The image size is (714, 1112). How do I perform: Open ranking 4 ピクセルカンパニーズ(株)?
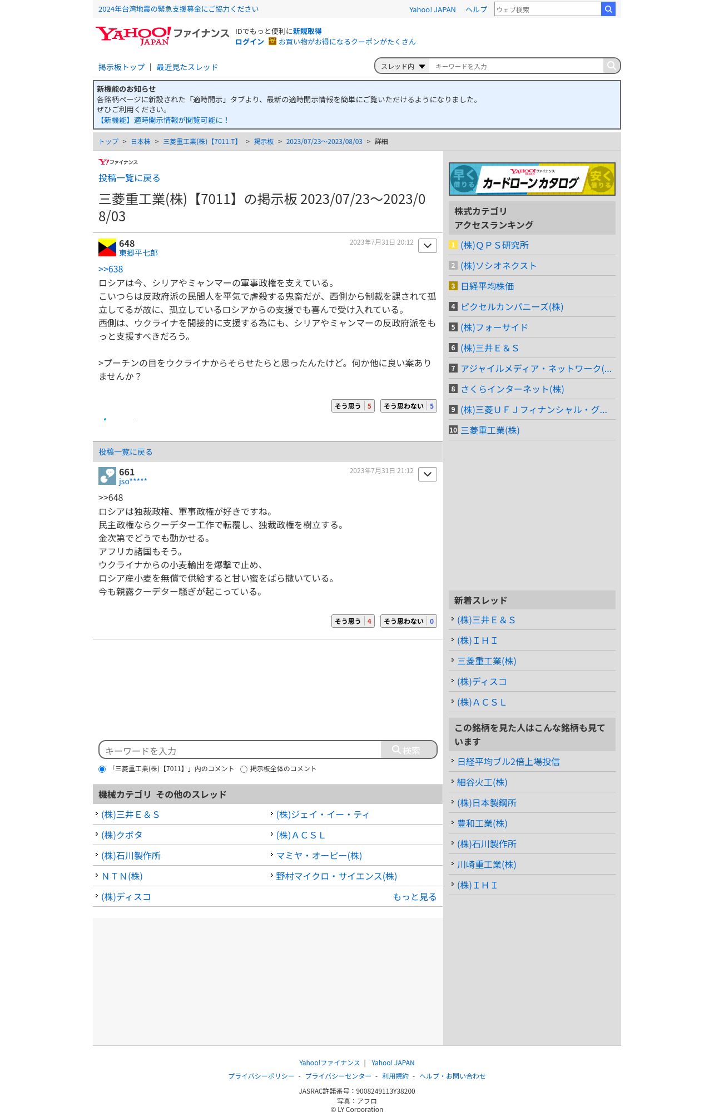tap(512, 307)
